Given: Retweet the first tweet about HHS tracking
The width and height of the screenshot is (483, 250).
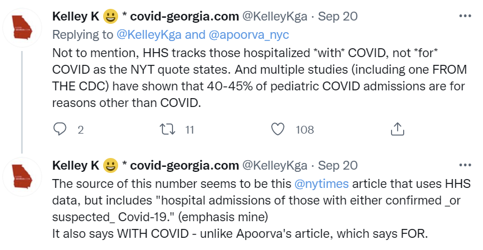Looking at the screenshot, I should click(x=169, y=130).
